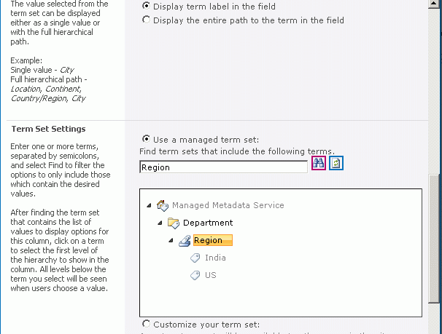Choose 'Display the entire path' radio option
442x334 pixels.
(x=147, y=20)
